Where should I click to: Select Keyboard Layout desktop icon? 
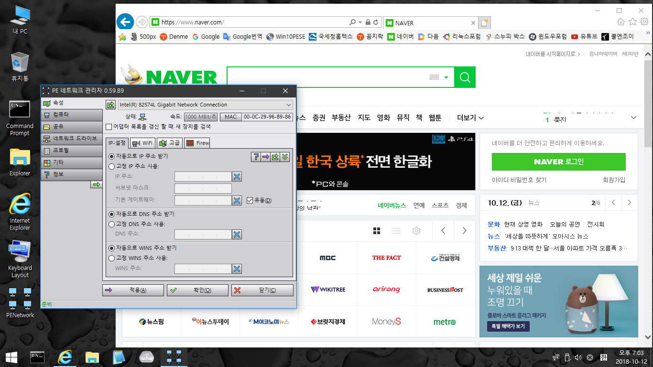coord(20,259)
